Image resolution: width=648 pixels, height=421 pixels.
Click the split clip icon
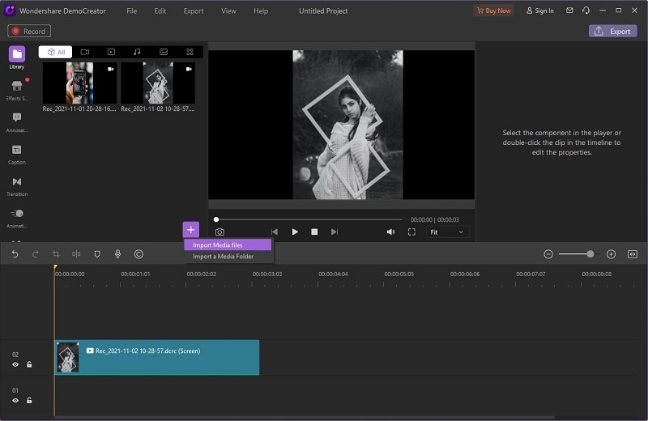[76, 254]
